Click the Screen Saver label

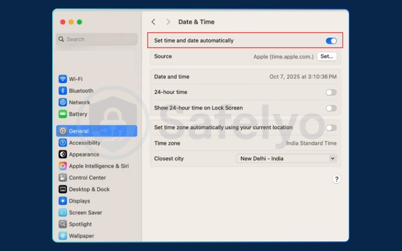[85, 212]
